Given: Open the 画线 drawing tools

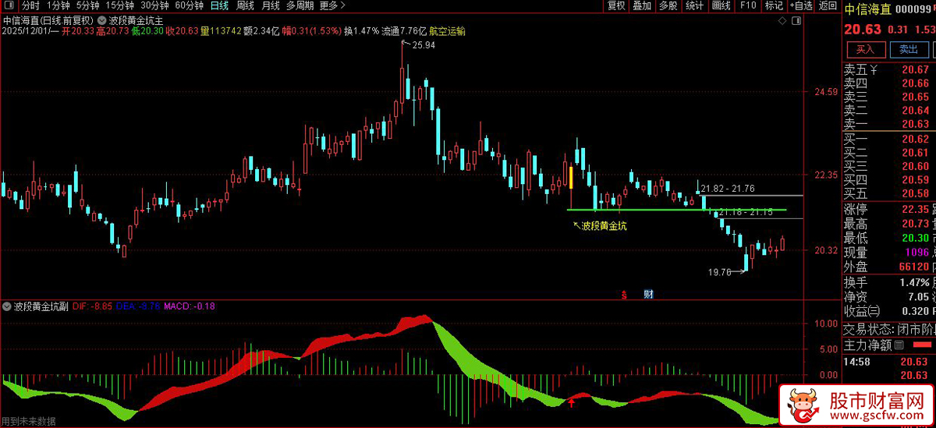Looking at the screenshot, I should [721, 5].
